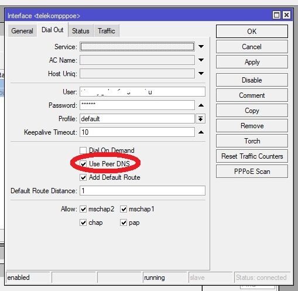The height and width of the screenshot is (291, 298).
Task: Apply the interface settings
Action: click(x=252, y=62)
